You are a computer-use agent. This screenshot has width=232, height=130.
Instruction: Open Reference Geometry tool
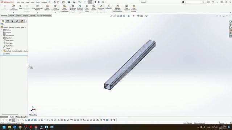(80, 8)
